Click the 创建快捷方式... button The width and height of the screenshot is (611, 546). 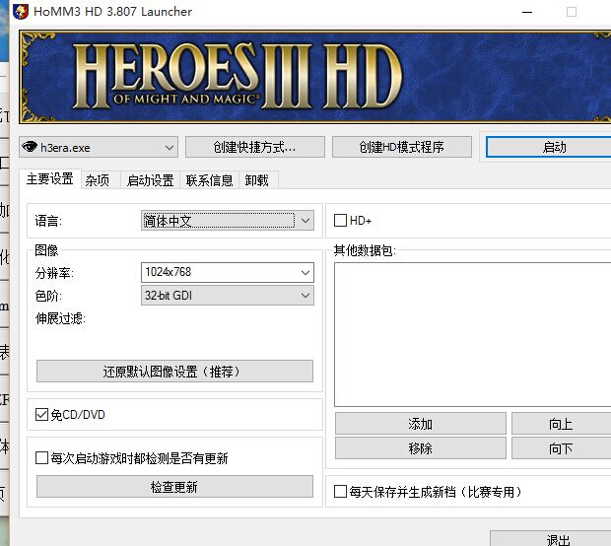255,147
